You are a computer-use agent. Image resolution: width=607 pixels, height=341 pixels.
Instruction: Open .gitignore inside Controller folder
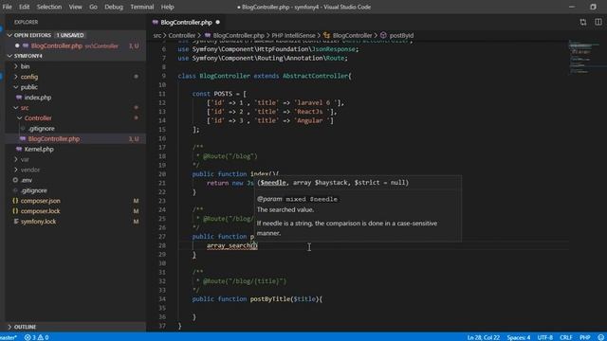click(41, 129)
